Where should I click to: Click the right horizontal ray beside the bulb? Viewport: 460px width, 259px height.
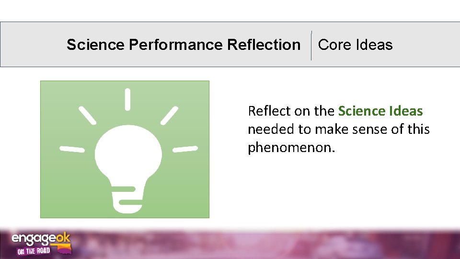(x=185, y=149)
